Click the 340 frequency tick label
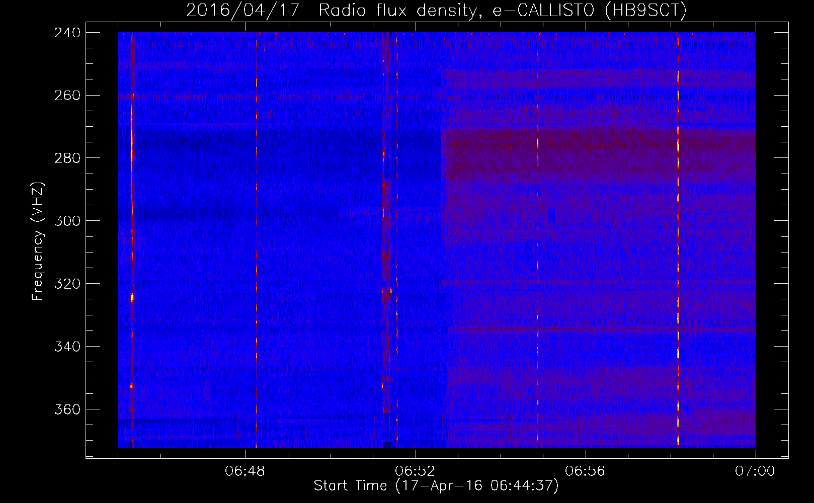The image size is (814, 503). (x=67, y=347)
